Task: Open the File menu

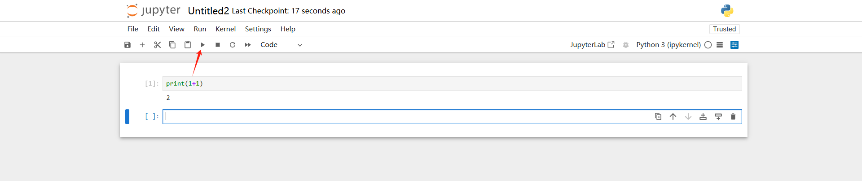Action: [132, 29]
